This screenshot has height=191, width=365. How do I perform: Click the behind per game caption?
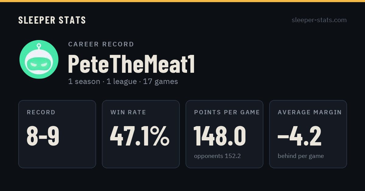point(301,156)
